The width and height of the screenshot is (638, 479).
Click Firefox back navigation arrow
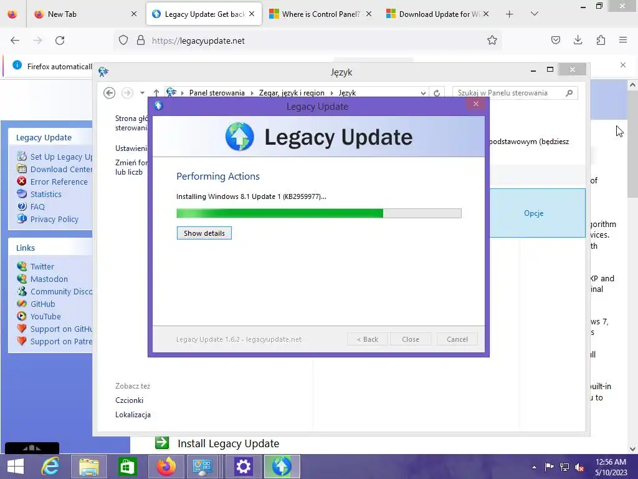pos(15,41)
